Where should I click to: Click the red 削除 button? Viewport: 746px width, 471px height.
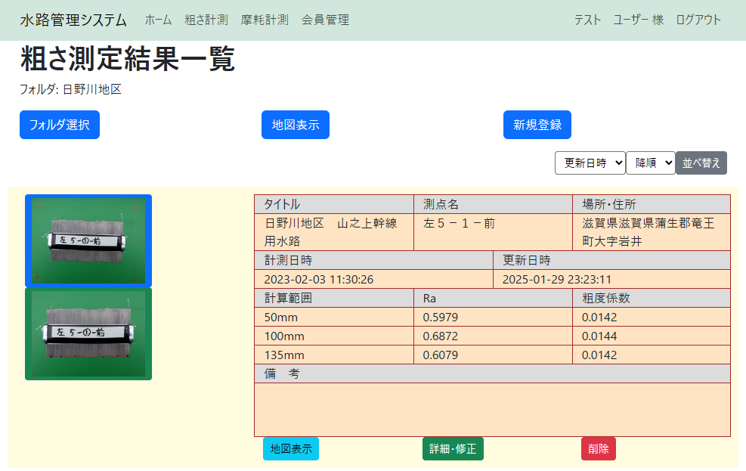[x=599, y=448]
